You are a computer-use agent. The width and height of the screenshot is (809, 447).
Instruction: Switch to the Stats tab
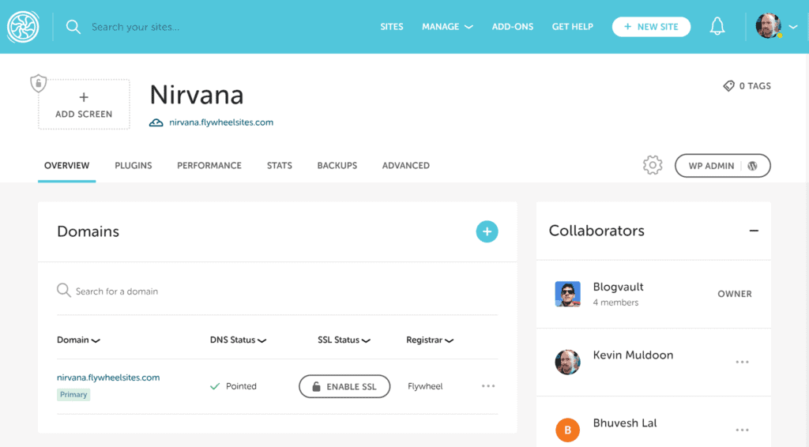click(x=279, y=166)
